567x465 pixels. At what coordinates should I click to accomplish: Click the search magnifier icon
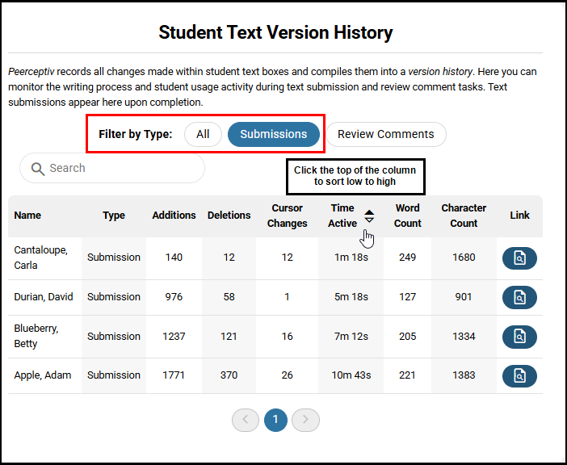pos(38,169)
